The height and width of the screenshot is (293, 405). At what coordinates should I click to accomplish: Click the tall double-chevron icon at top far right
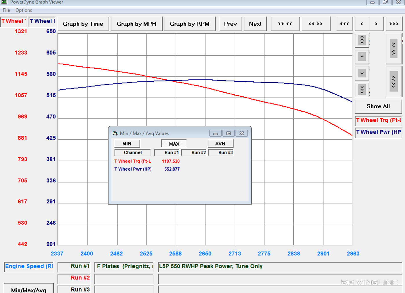[393, 48]
